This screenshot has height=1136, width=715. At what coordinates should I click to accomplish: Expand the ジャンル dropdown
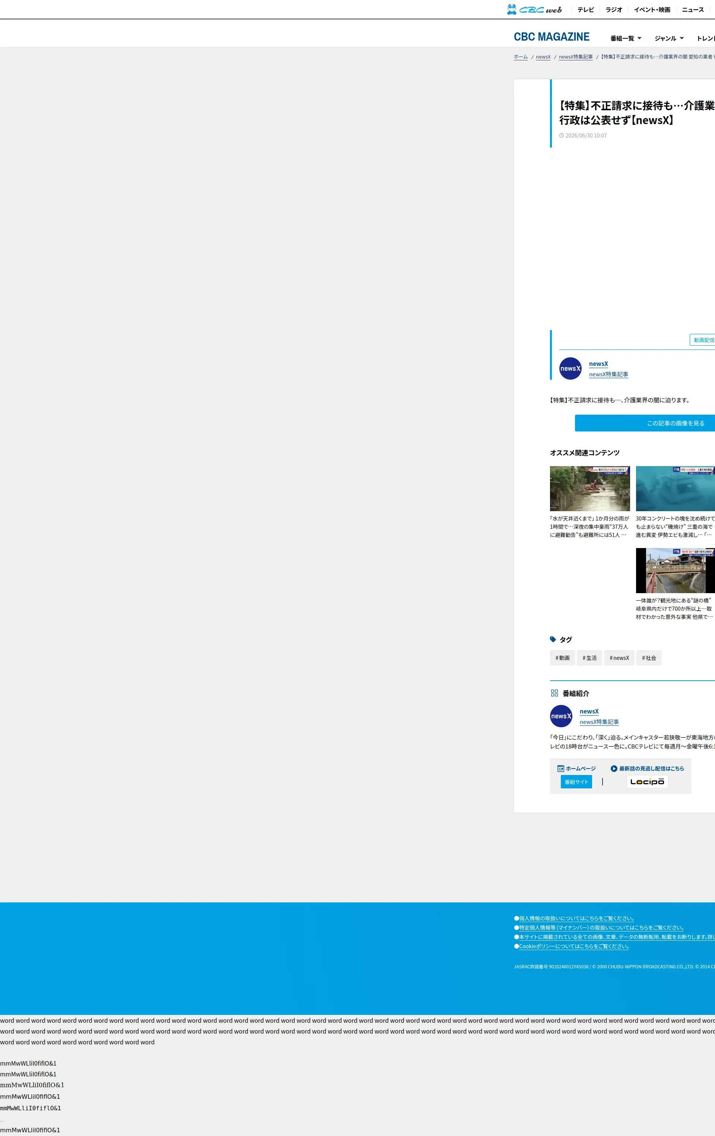click(669, 38)
